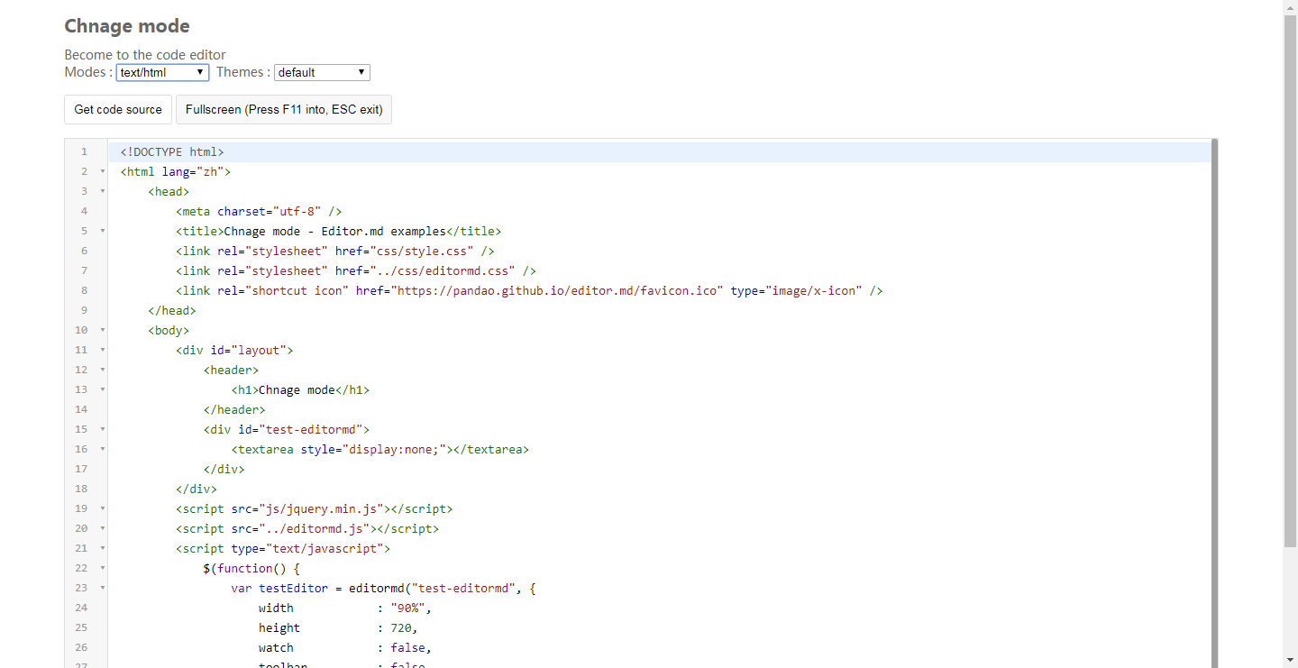Click the 'css/style.css' href string
This screenshot has width=1298, height=668.
click(425, 251)
